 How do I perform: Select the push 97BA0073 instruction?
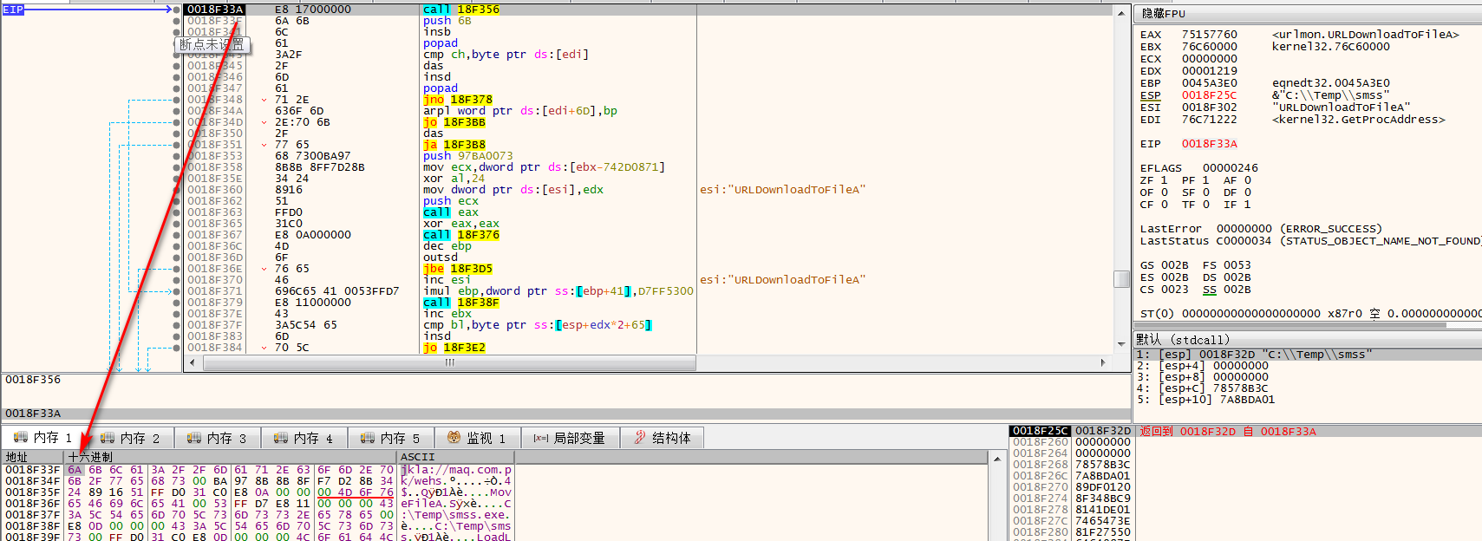(x=468, y=156)
